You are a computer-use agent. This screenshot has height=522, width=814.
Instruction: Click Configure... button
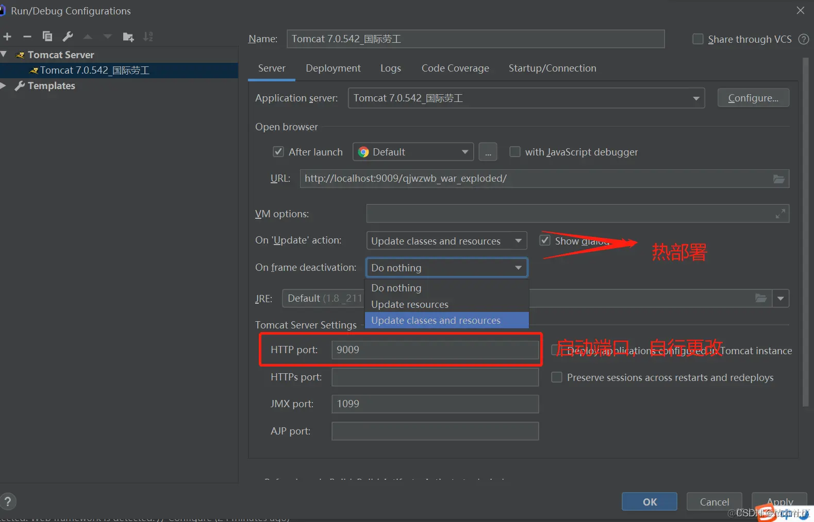click(x=753, y=98)
